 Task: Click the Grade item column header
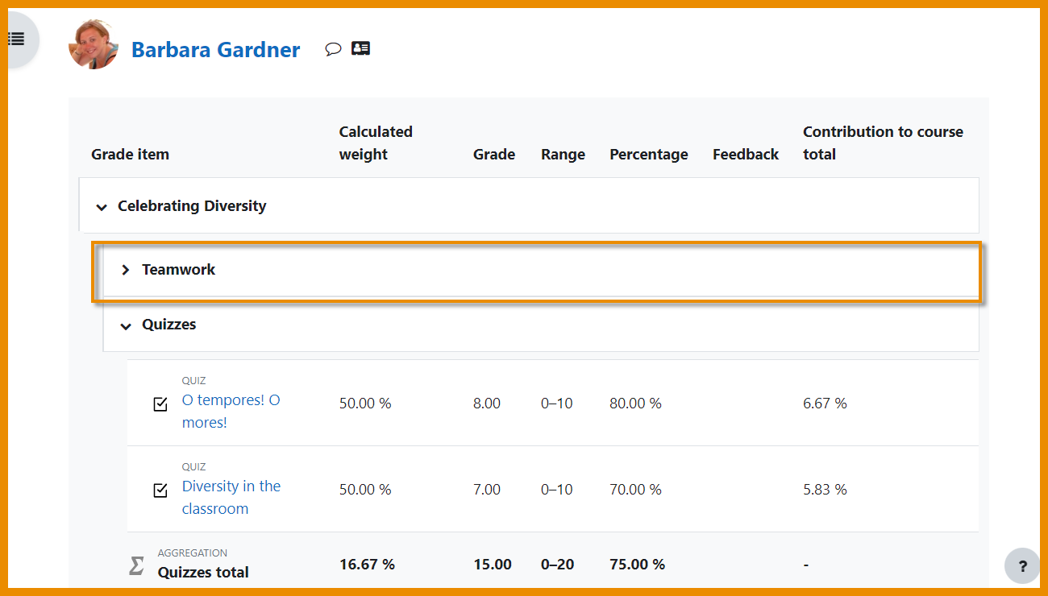130,155
